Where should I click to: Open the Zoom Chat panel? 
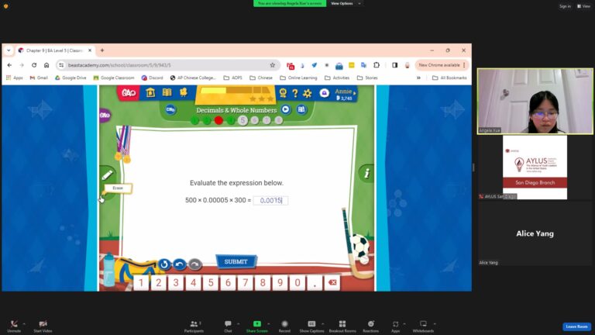pyautogui.click(x=228, y=326)
